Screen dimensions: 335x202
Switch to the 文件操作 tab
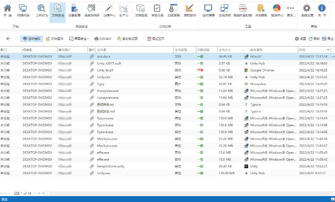(55, 39)
